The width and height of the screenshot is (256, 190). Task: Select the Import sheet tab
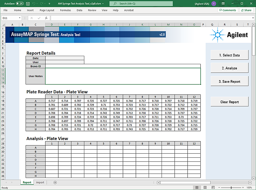tap(40, 182)
